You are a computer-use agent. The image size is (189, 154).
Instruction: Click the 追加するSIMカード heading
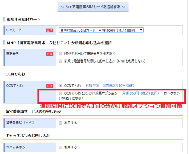[x=24, y=20]
